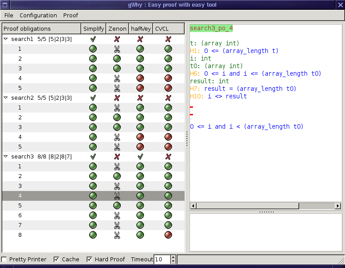Collapse the search2 tree node
345x268 pixels.
[x=6, y=98]
